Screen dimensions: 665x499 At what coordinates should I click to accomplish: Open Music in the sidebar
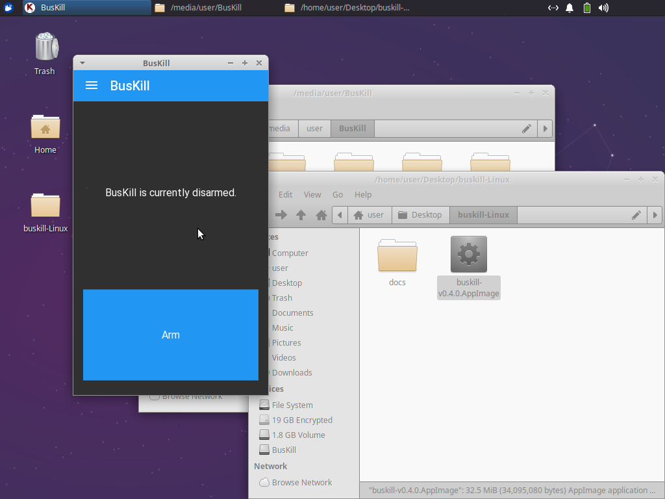click(x=282, y=327)
